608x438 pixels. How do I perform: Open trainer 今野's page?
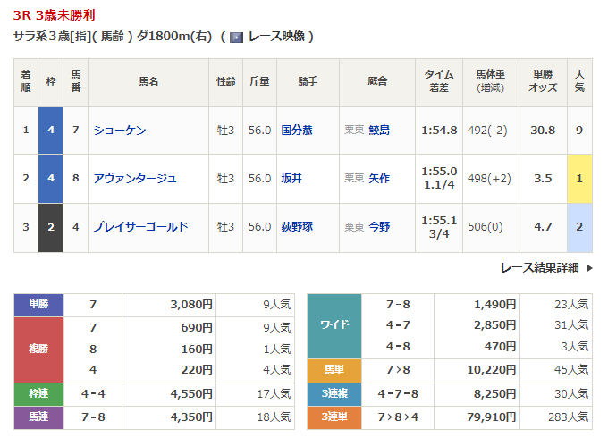click(x=379, y=226)
